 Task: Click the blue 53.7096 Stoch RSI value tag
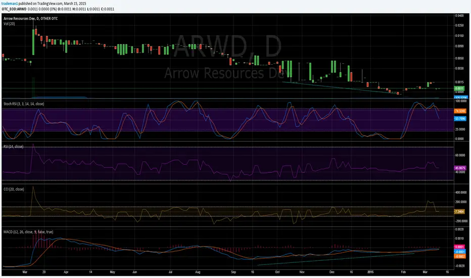click(460, 119)
